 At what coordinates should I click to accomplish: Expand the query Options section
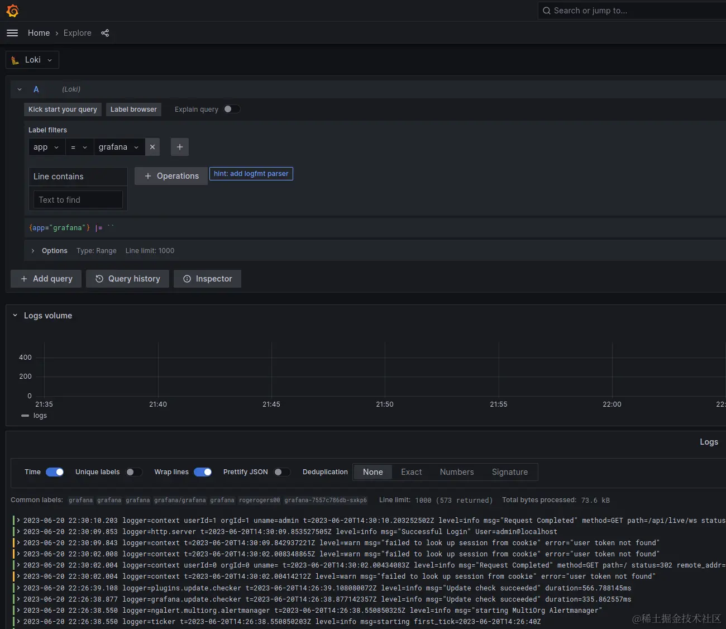tap(33, 251)
